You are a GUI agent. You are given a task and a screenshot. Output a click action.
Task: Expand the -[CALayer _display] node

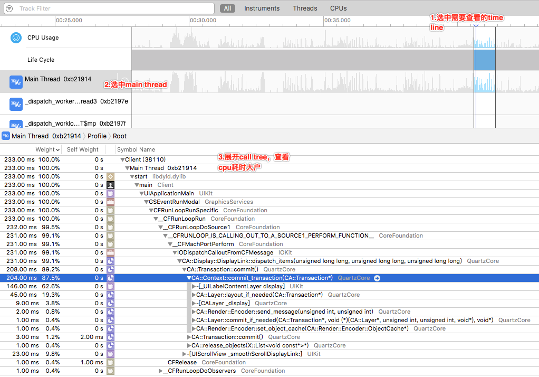coord(194,303)
